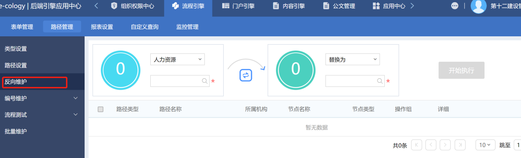Expand the 编号维护 sidebar menu
Image resolution: width=521 pixels, height=158 pixels.
pyautogui.click(x=41, y=98)
